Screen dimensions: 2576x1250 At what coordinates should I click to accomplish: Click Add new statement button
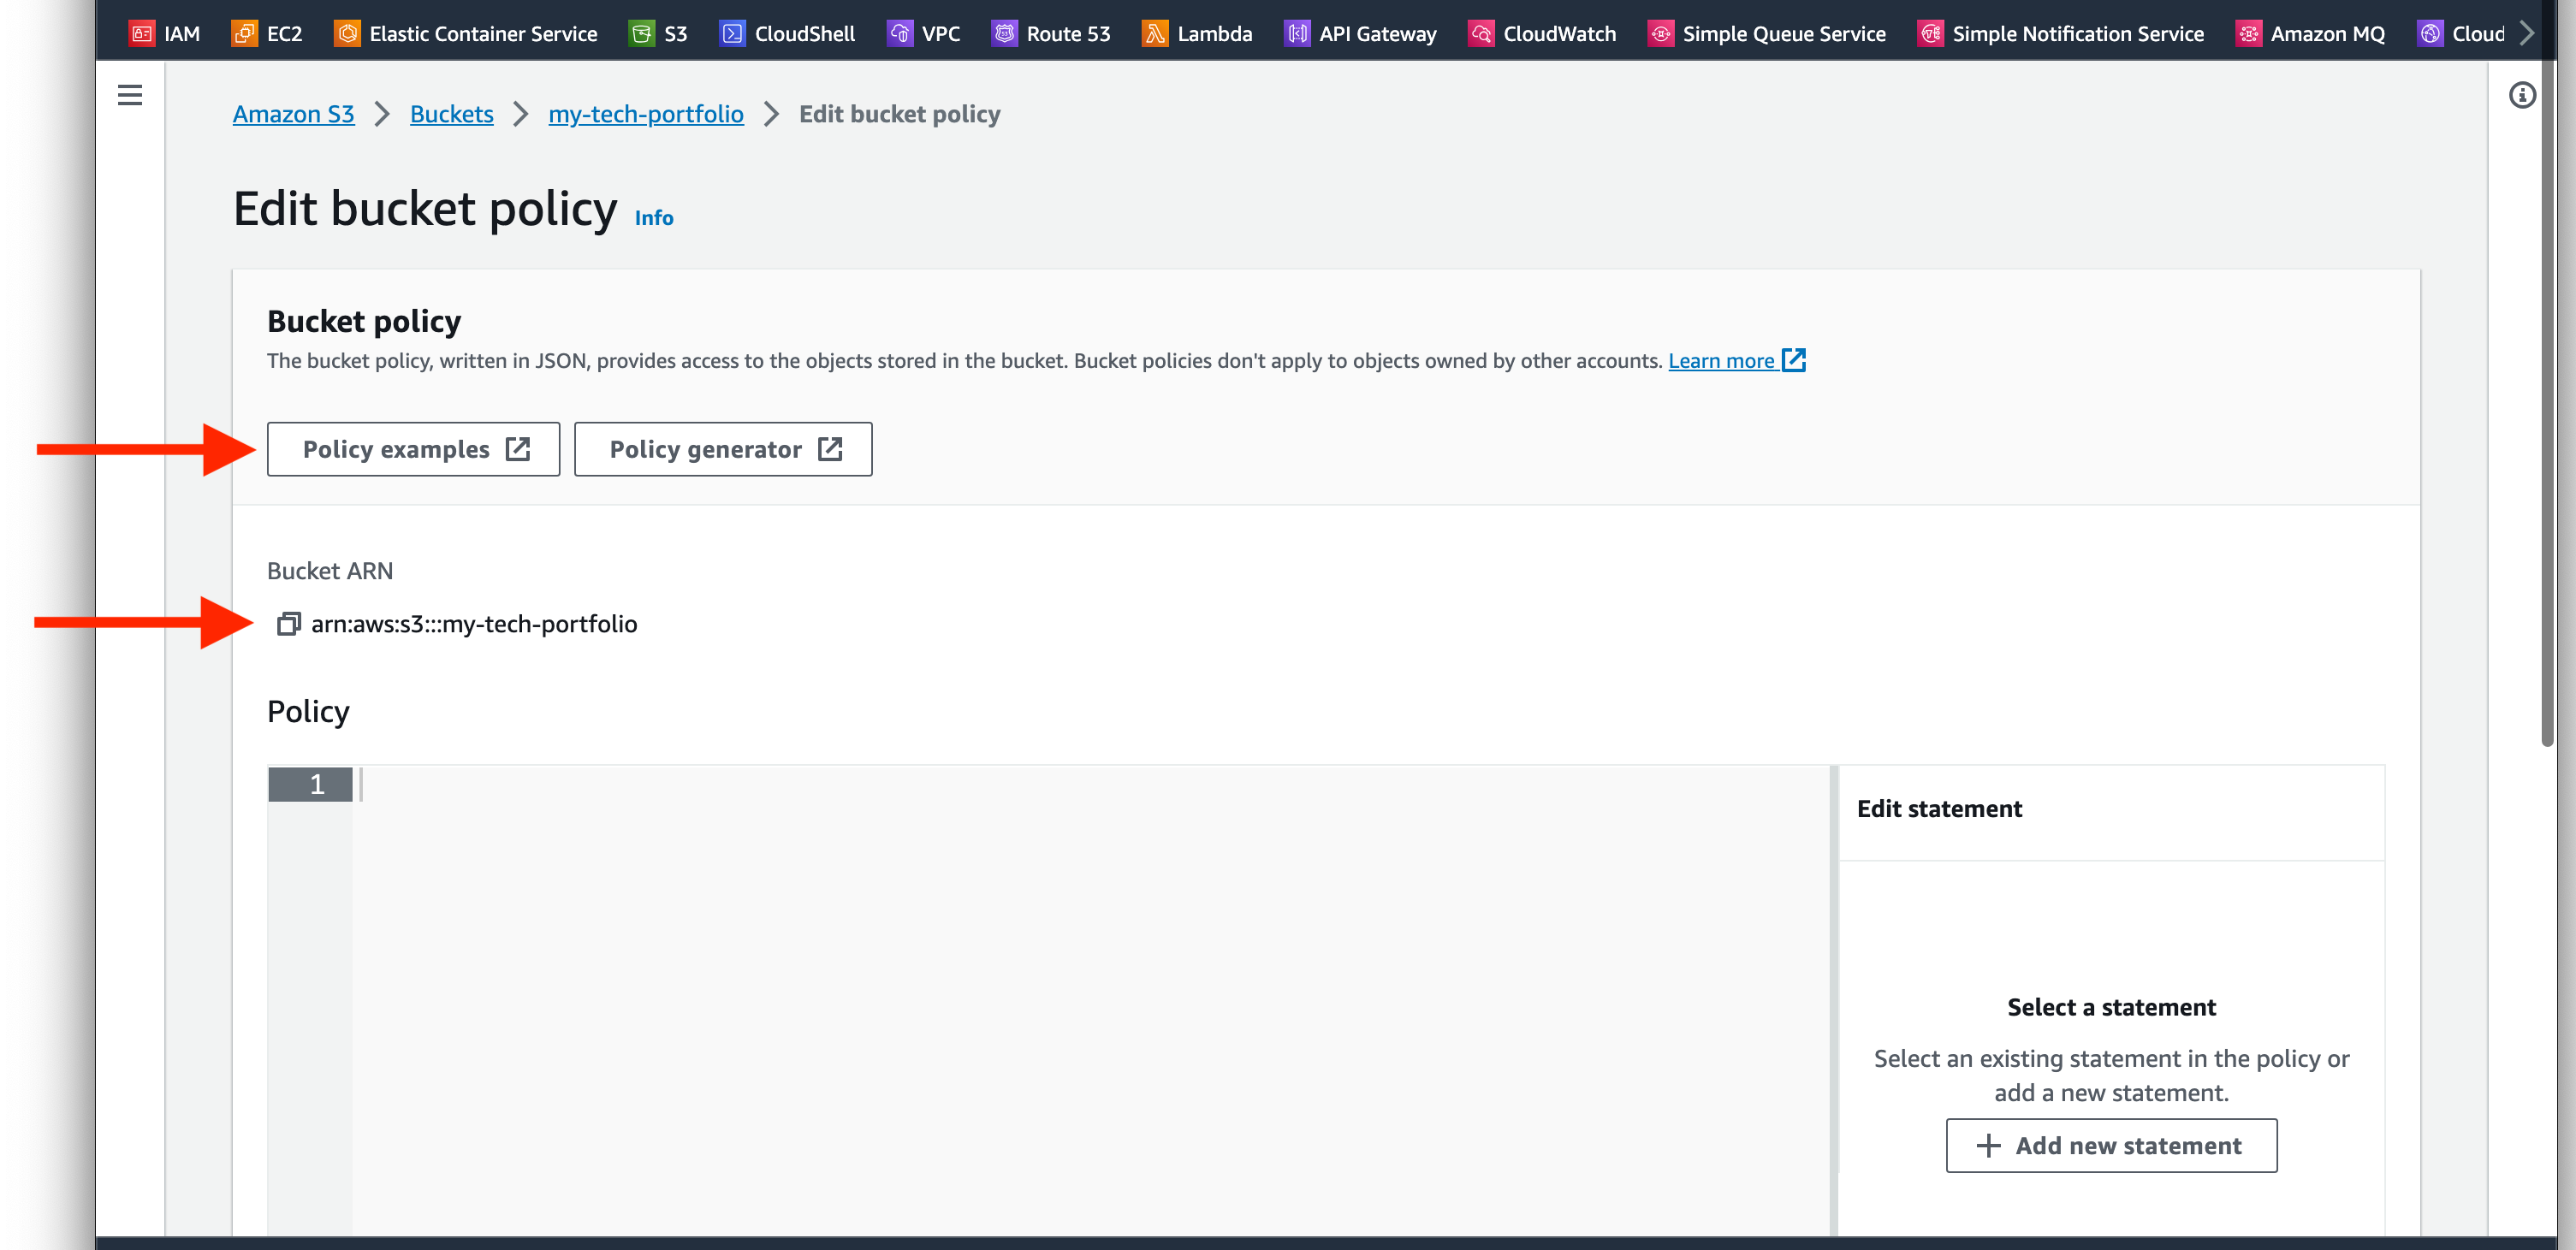tap(2111, 1145)
